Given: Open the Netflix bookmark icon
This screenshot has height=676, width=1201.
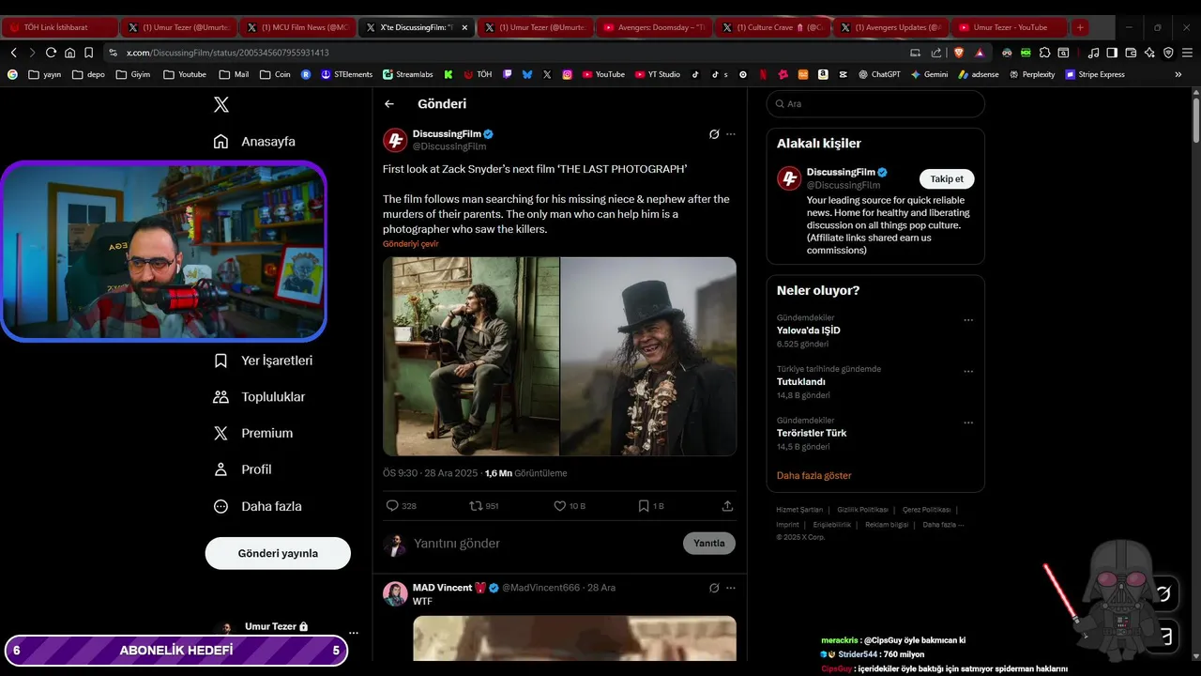Looking at the screenshot, I should tap(763, 74).
